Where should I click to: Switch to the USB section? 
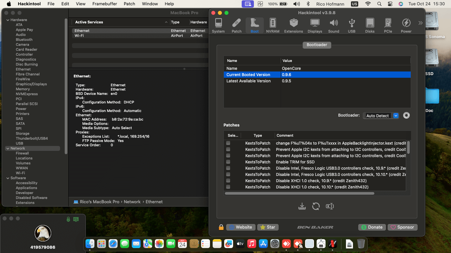click(352, 26)
